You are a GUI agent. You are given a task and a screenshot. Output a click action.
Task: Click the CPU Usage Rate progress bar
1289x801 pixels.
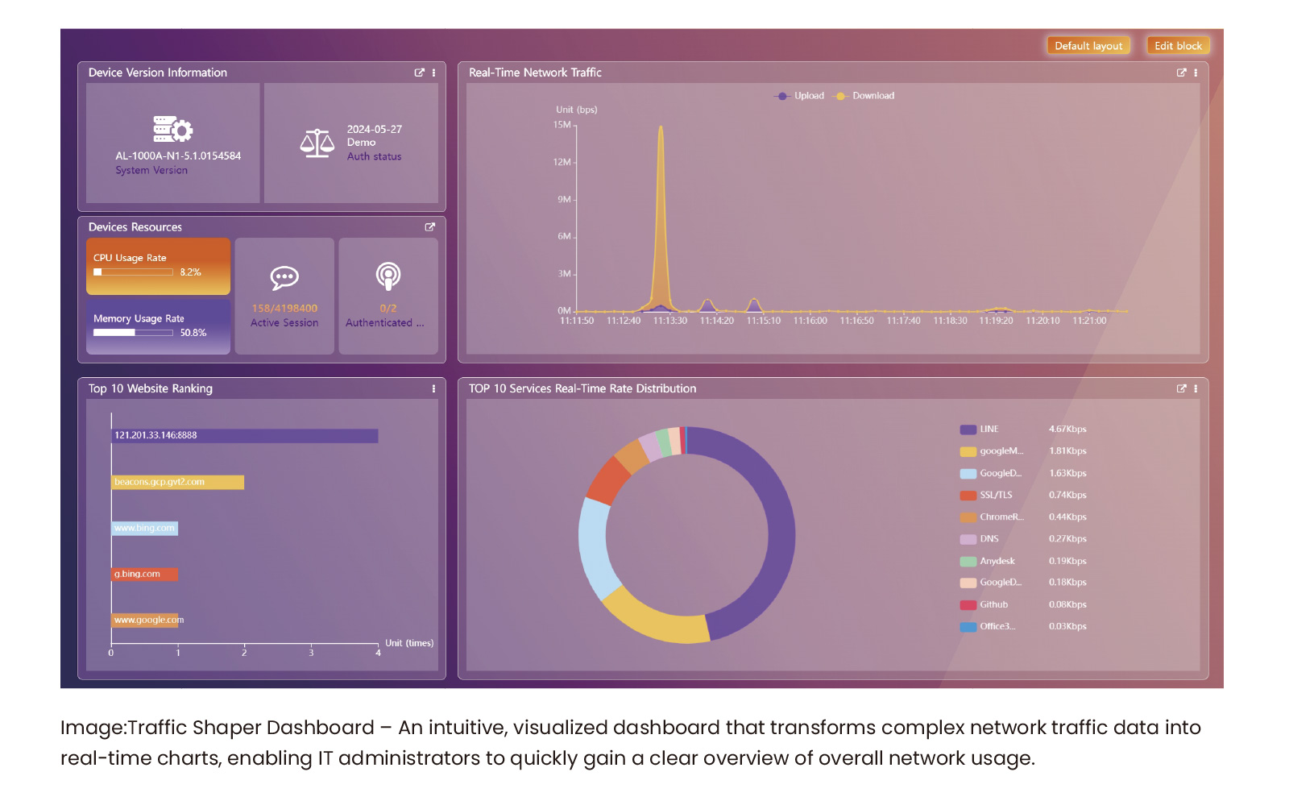133,272
